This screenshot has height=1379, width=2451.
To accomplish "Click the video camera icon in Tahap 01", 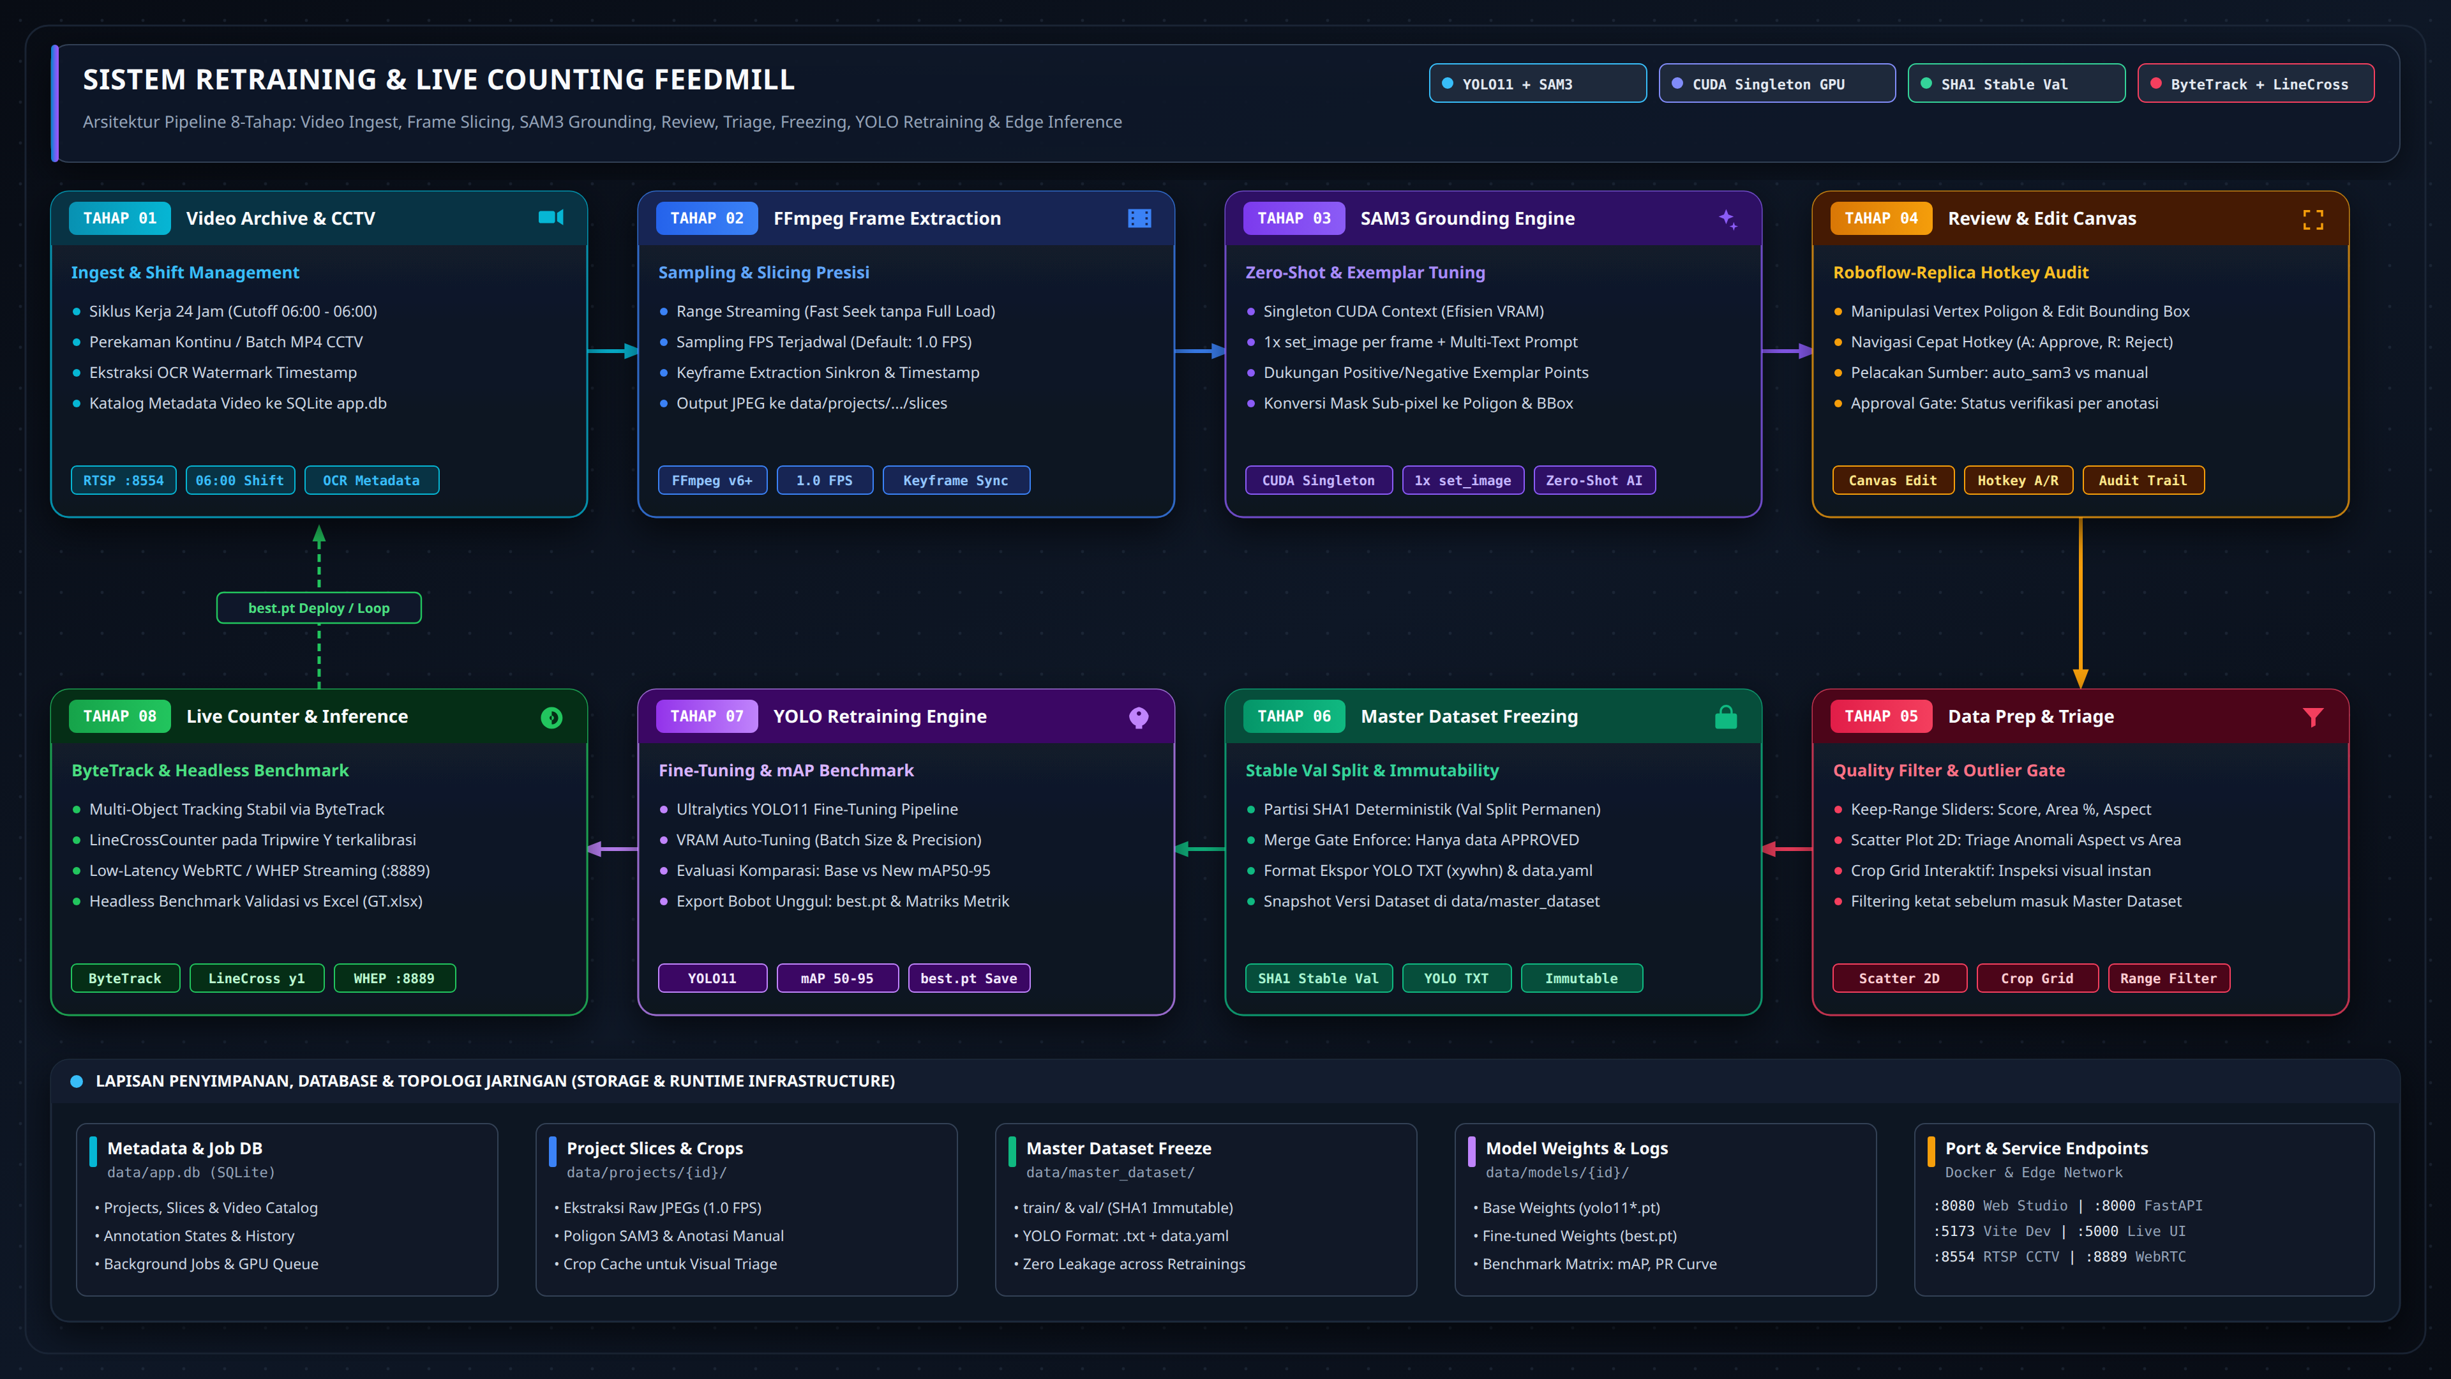I will click(x=551, y=218).
